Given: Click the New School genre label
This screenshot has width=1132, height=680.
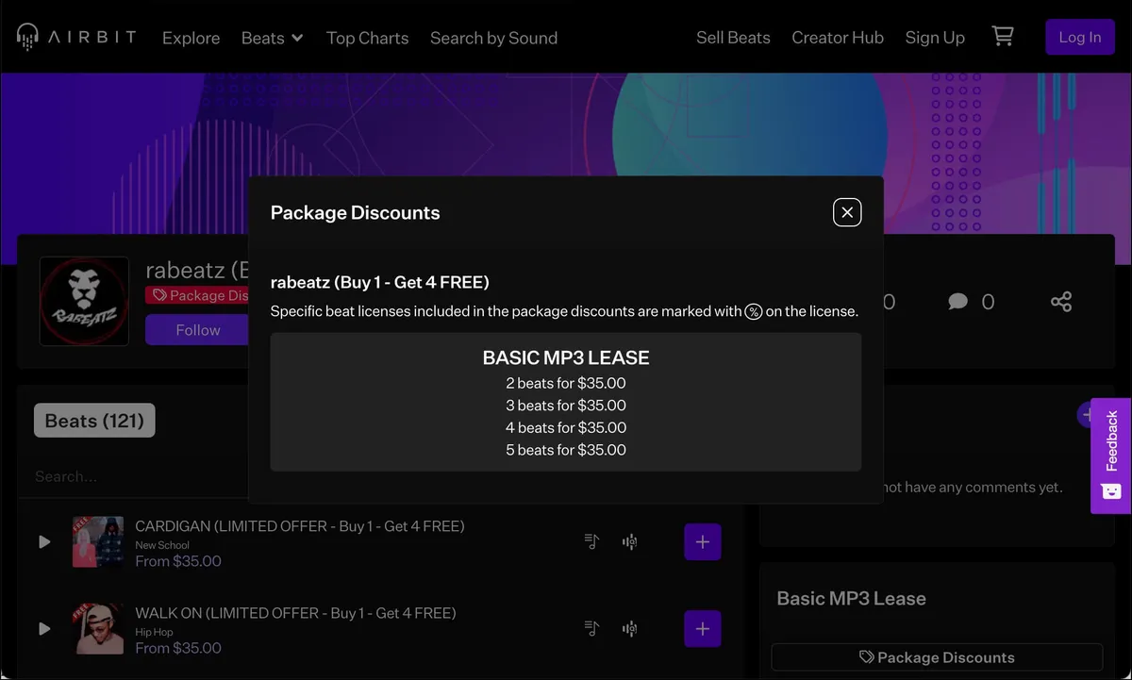Looking at the screenshot, I should tap(162, 545).
